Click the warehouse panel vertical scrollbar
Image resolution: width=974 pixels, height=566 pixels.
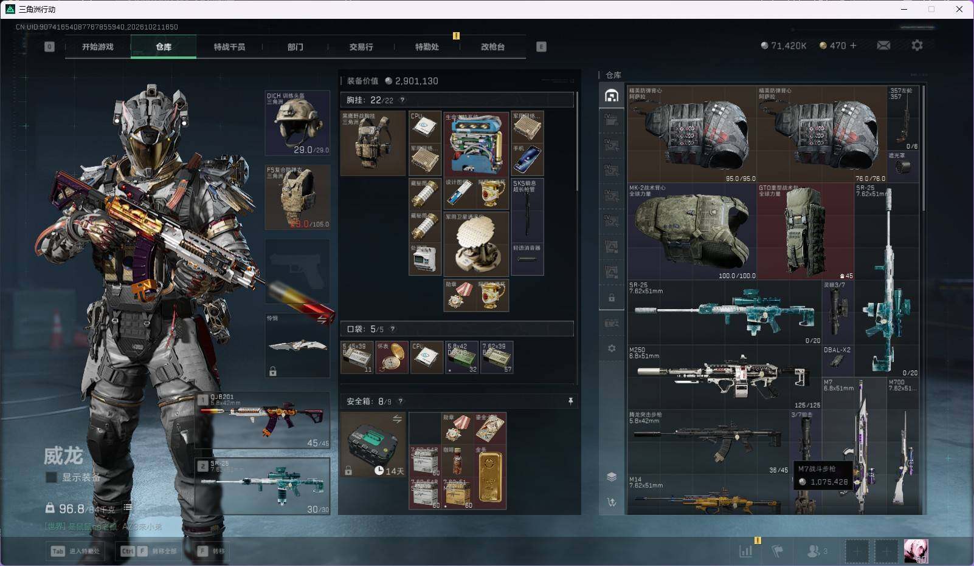click(924, 149)
